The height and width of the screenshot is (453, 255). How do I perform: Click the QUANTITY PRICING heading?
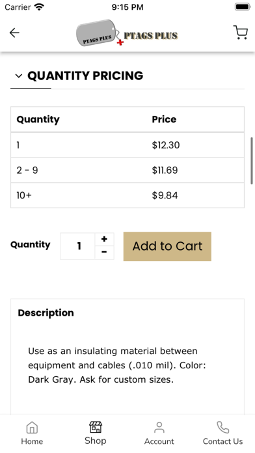click(85, 75)
